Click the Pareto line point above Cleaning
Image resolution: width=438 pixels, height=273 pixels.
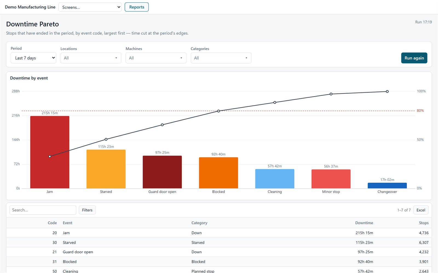pyautogui.click(x=275, y=102)
